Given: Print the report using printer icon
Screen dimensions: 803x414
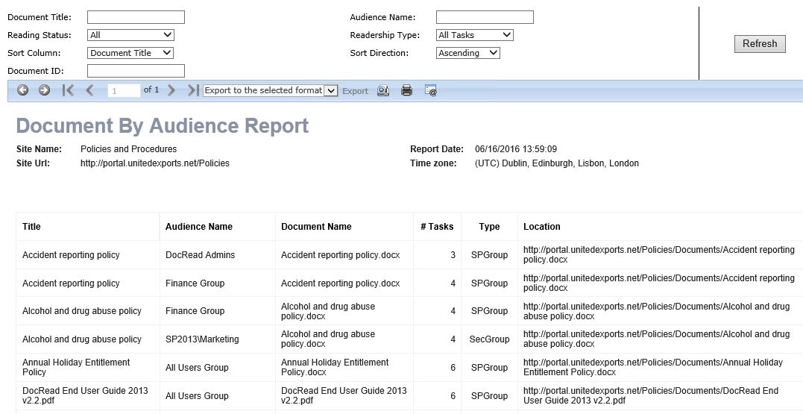Looking at the screenshot, I should pos(406,90).
